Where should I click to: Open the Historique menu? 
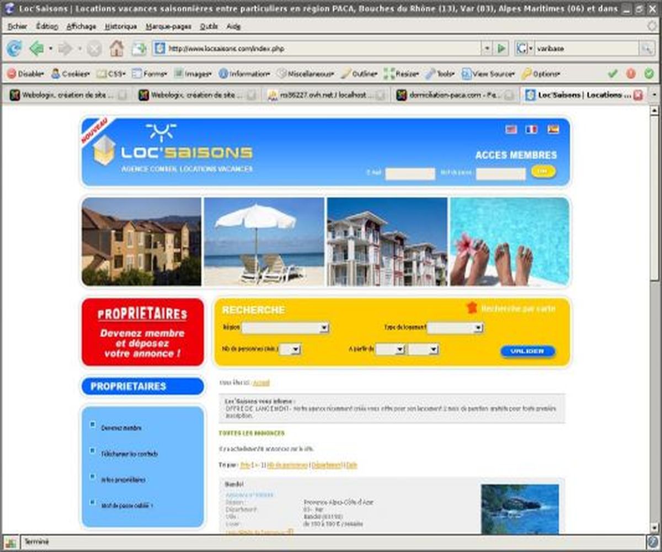point(121,26)
